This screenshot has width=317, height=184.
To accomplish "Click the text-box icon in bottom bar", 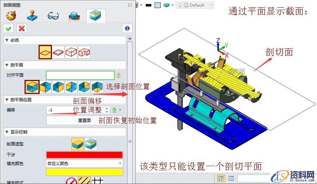I will tap(221, 178).
